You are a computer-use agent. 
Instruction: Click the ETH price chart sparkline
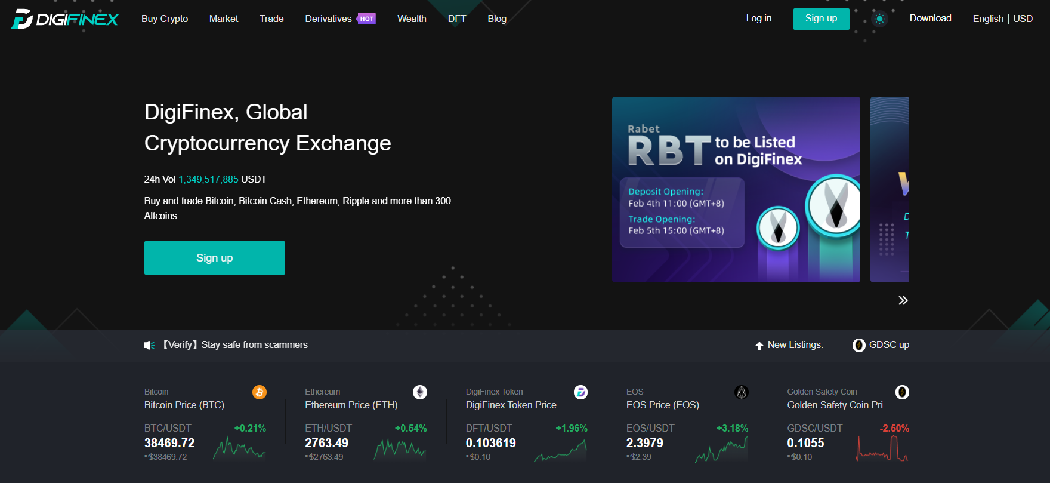(x=400, y=448)
